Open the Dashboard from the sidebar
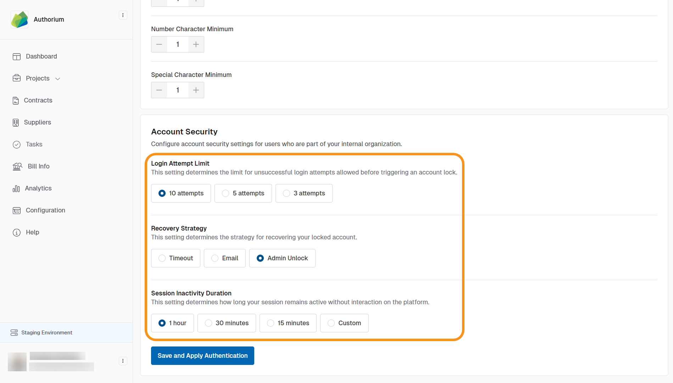Image resolution: width=673 pixels, height=383 pixels. pos(41,56)
